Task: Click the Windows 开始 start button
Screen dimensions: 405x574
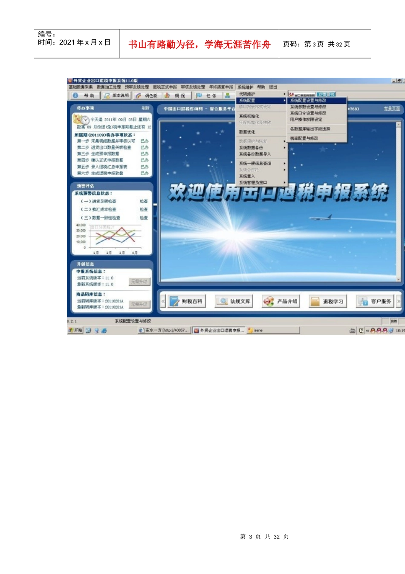Action: (75, 330)
